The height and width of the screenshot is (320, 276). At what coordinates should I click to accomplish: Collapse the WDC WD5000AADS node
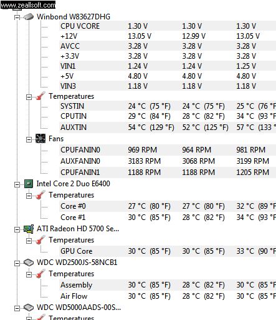click(17, 308)
